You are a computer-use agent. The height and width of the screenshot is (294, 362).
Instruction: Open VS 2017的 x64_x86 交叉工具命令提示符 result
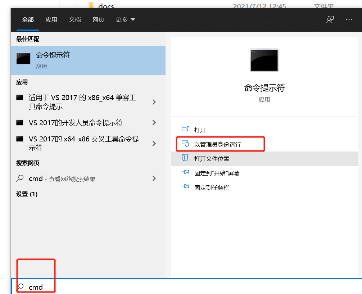click(x=88, y=144)
